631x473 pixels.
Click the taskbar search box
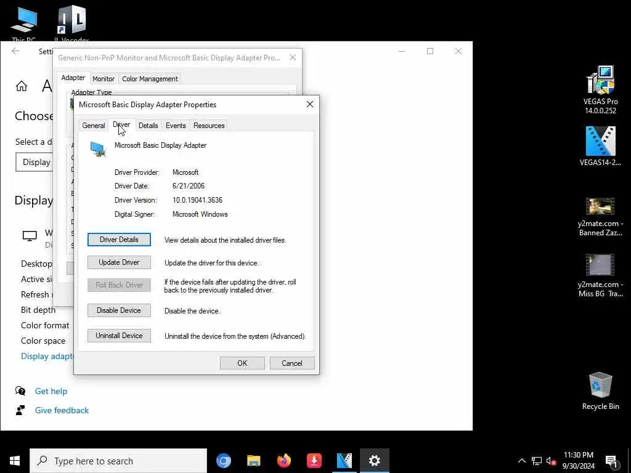pos(118,461)
